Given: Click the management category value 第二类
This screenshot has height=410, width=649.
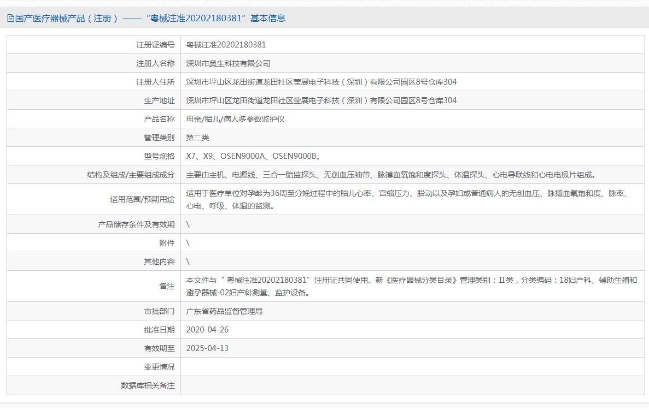Looking at the screenshot, I should point(198,138).
